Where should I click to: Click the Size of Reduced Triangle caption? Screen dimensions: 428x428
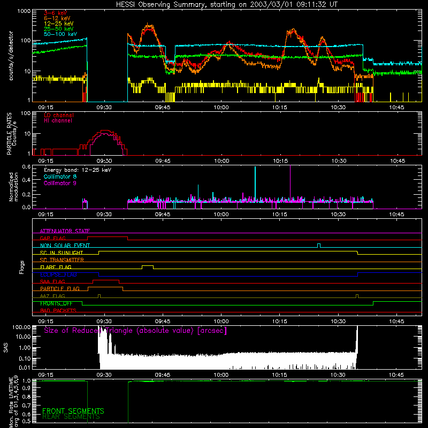point(135,331)
